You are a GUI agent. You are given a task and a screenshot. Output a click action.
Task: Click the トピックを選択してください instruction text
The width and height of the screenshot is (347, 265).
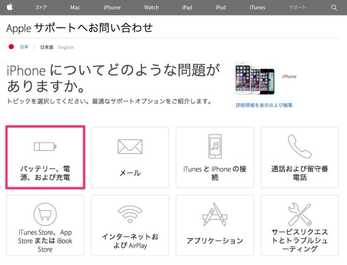[109, 101]
